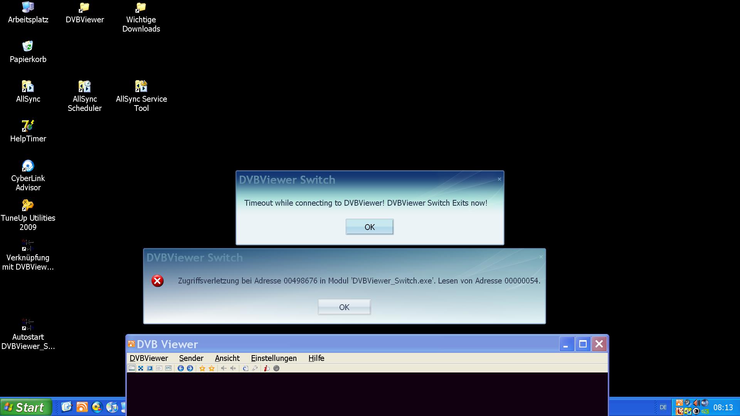Click the iTunes quick launch icon
The height and width of the screenshot is (416, 740).
(112, 407)
